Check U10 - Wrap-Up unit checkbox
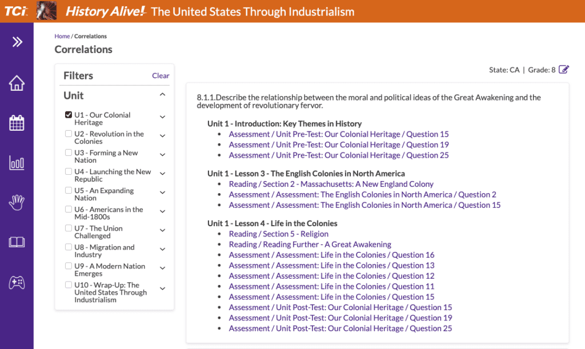This screenshot has height=349, width=585. click(69, 285)
